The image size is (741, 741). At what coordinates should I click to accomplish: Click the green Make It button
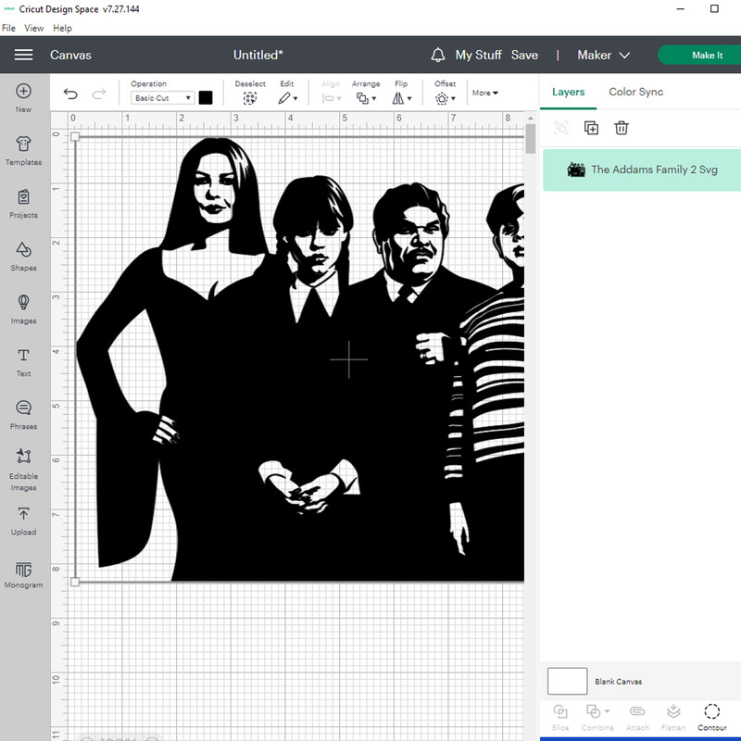[x=702, y=56]
